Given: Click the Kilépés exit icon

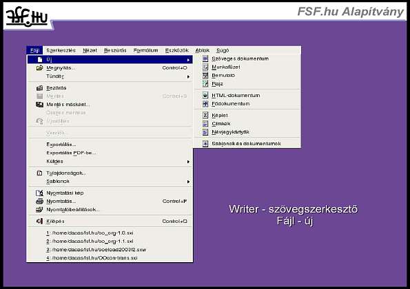Looking at the screenshot, I should click(39, 221).
